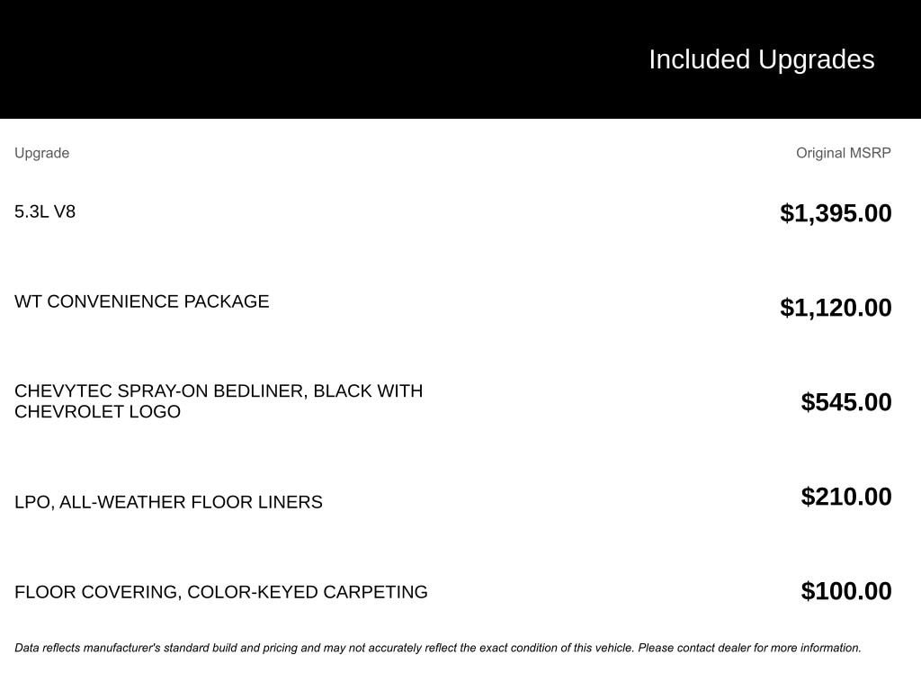Click 'Please contact dealer for more information' text
Image resolution: width=921 pixels, height=691 pixels.
749,648
